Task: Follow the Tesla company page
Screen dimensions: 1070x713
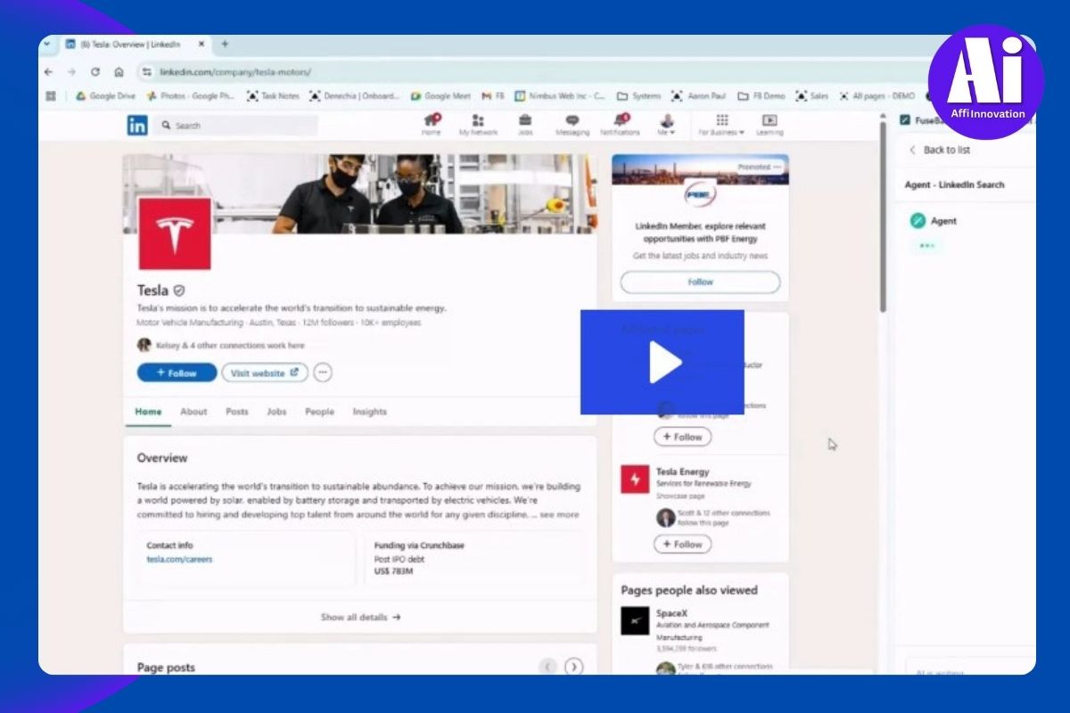Action: coord(177,373)
